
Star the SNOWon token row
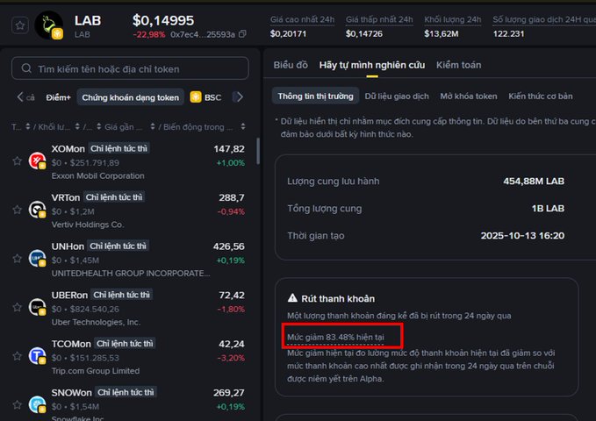click(17, 404)
